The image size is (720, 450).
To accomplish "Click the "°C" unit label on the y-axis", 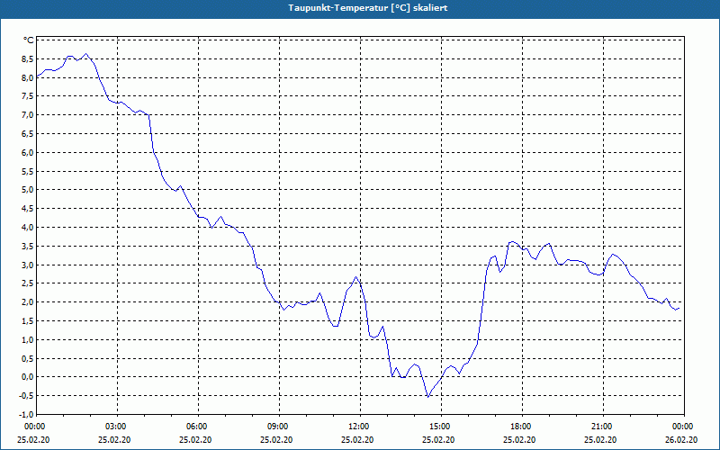I will (x=29, y=40).
